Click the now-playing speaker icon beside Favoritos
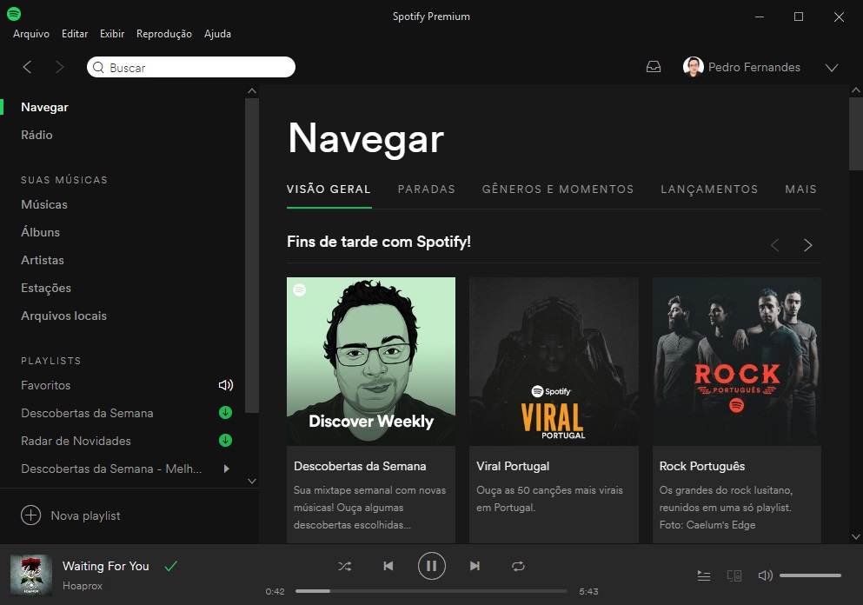863x605 pixels. 226,385
